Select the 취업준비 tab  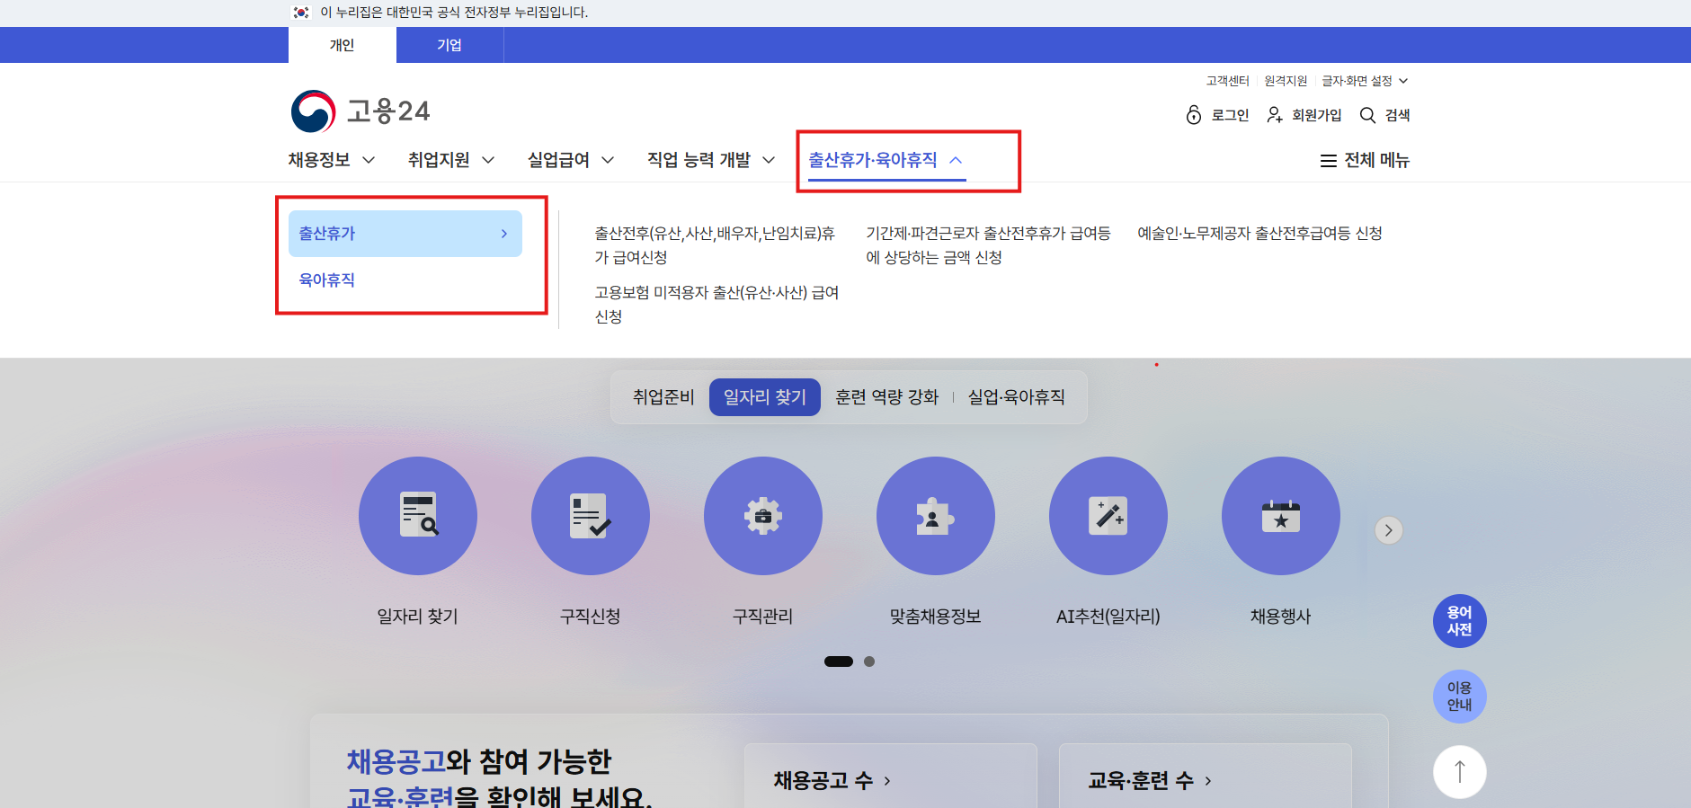point(663,397)
